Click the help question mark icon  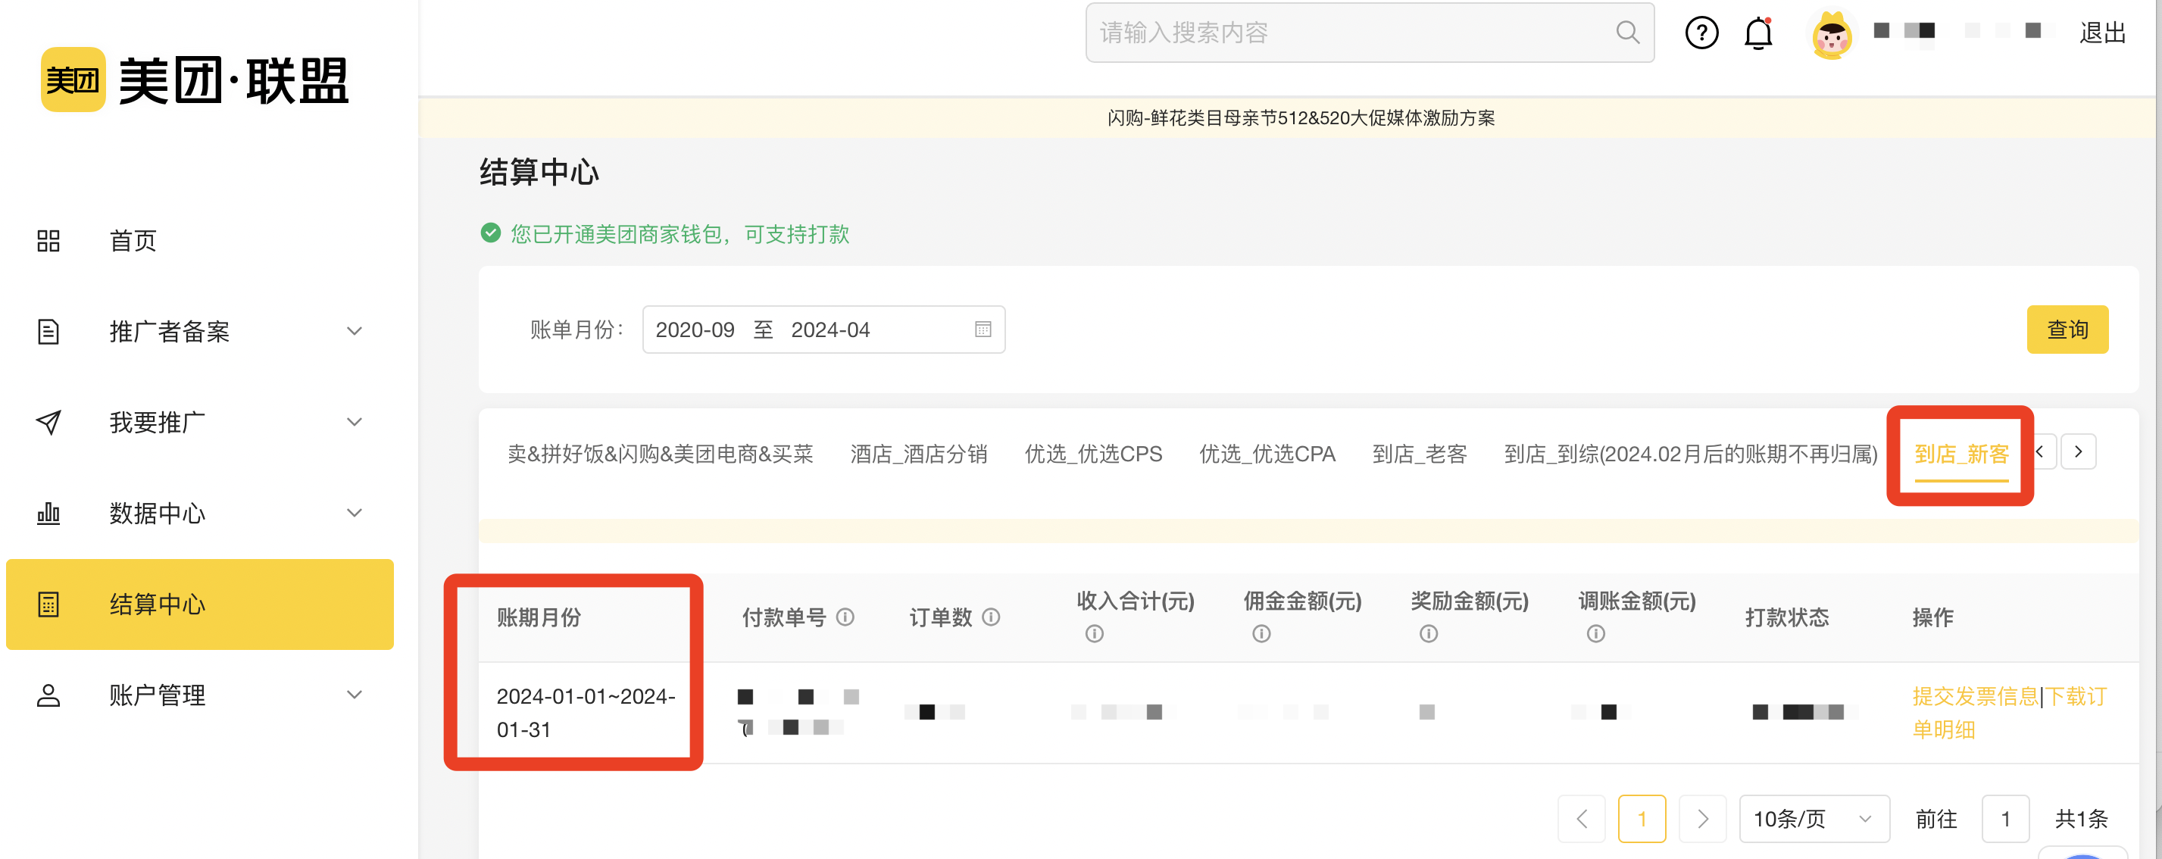(1701, 33)
